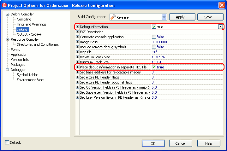Select Hints and Warnings in the tree
This screenshot has height=151, width=227.
(31, 24)
